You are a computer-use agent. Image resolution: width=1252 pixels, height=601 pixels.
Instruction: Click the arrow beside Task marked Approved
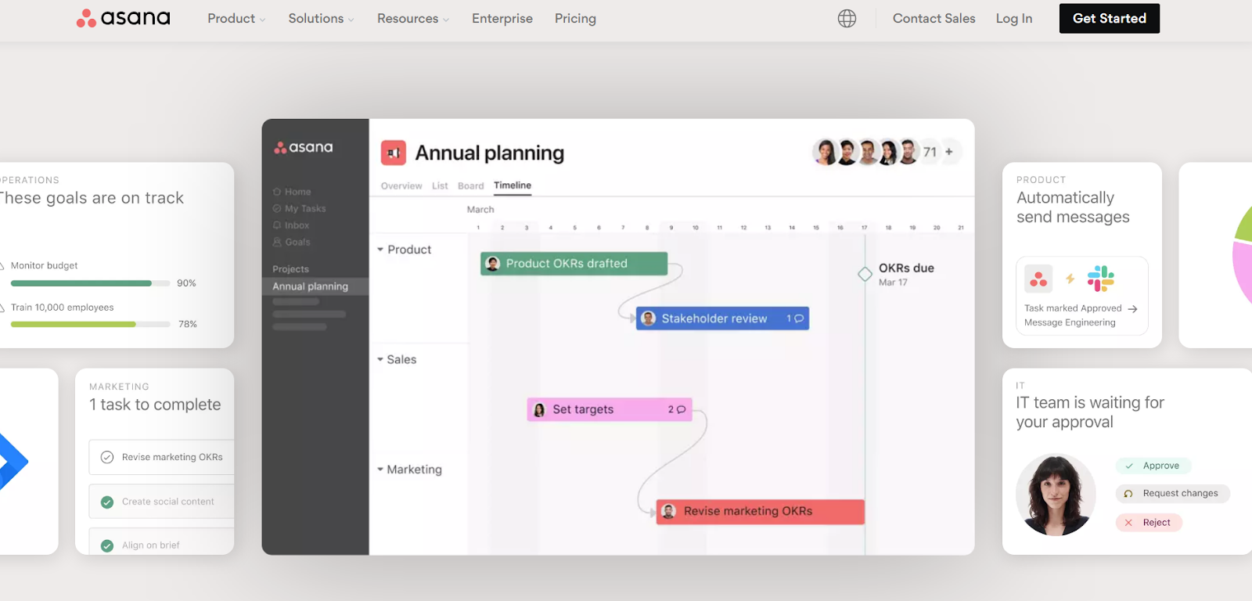pos(1132,309)
